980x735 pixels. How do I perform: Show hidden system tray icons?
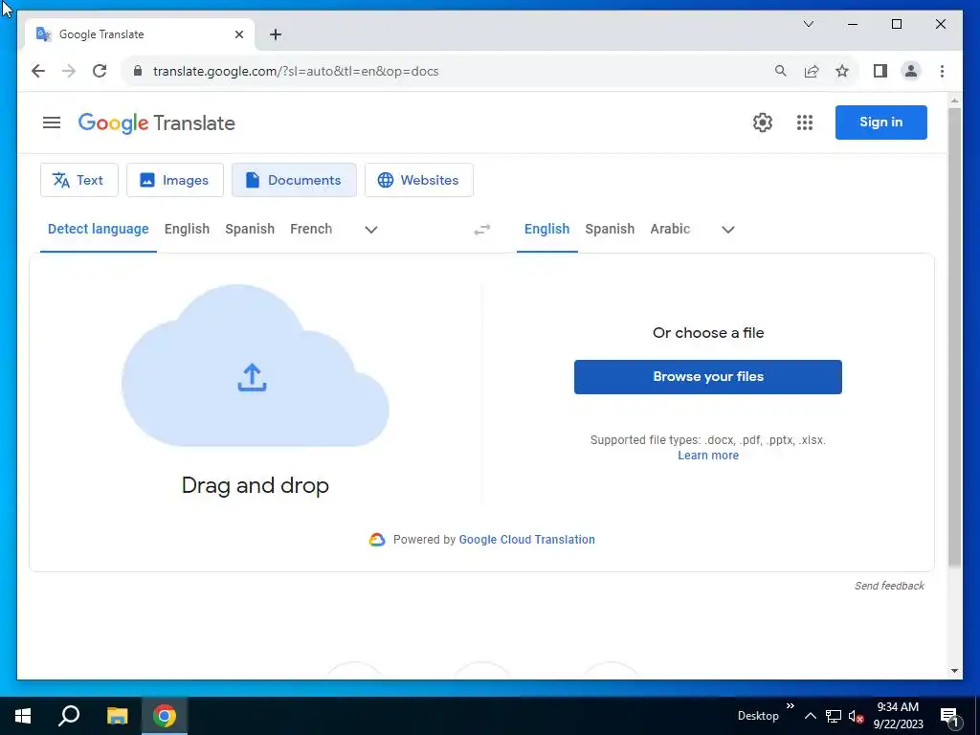tap(810, 716)
